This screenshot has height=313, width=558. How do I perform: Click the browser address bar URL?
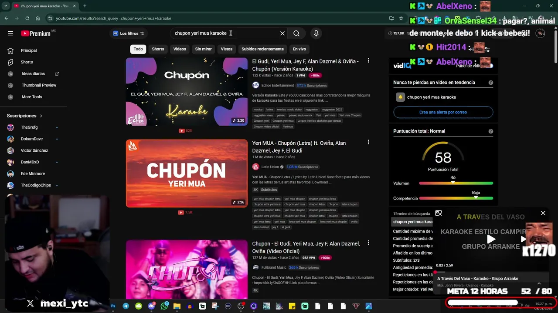click(113, 18)
